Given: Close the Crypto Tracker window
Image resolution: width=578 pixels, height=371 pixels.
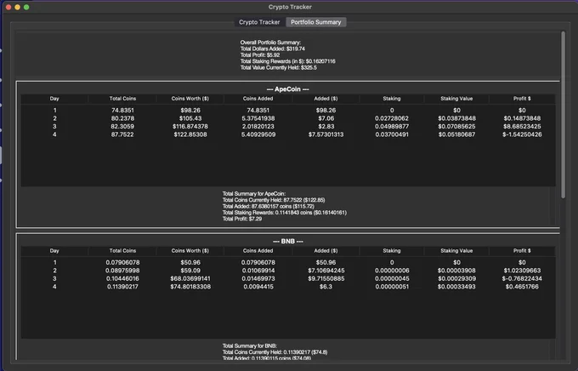Looking at the screenshot, I should (x=8, y=7).
